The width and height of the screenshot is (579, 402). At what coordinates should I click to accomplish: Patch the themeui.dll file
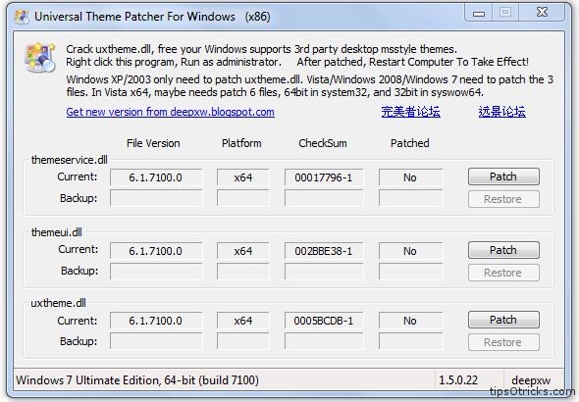click(x=503, y=250)
